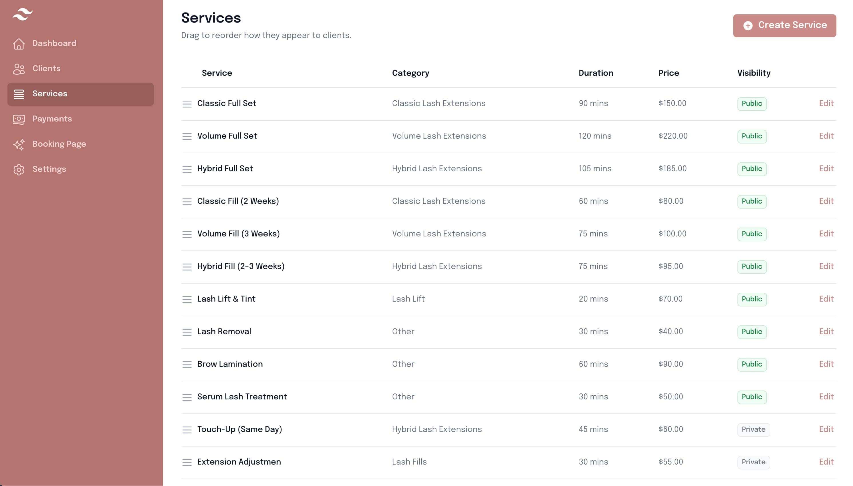Click the Booking Page sparkles icon

click(19, 144)
